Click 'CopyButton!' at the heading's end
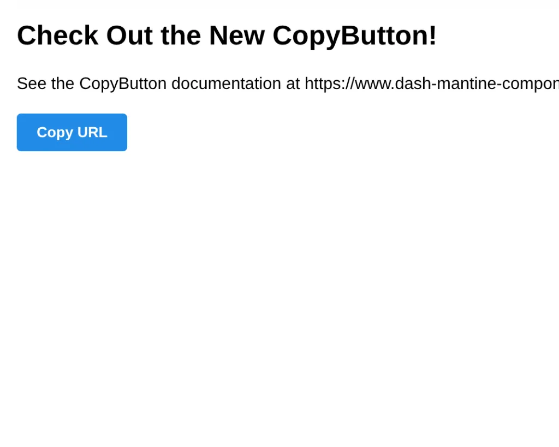Viewport: 559px width, 447px height. click(x=354, y=35)
